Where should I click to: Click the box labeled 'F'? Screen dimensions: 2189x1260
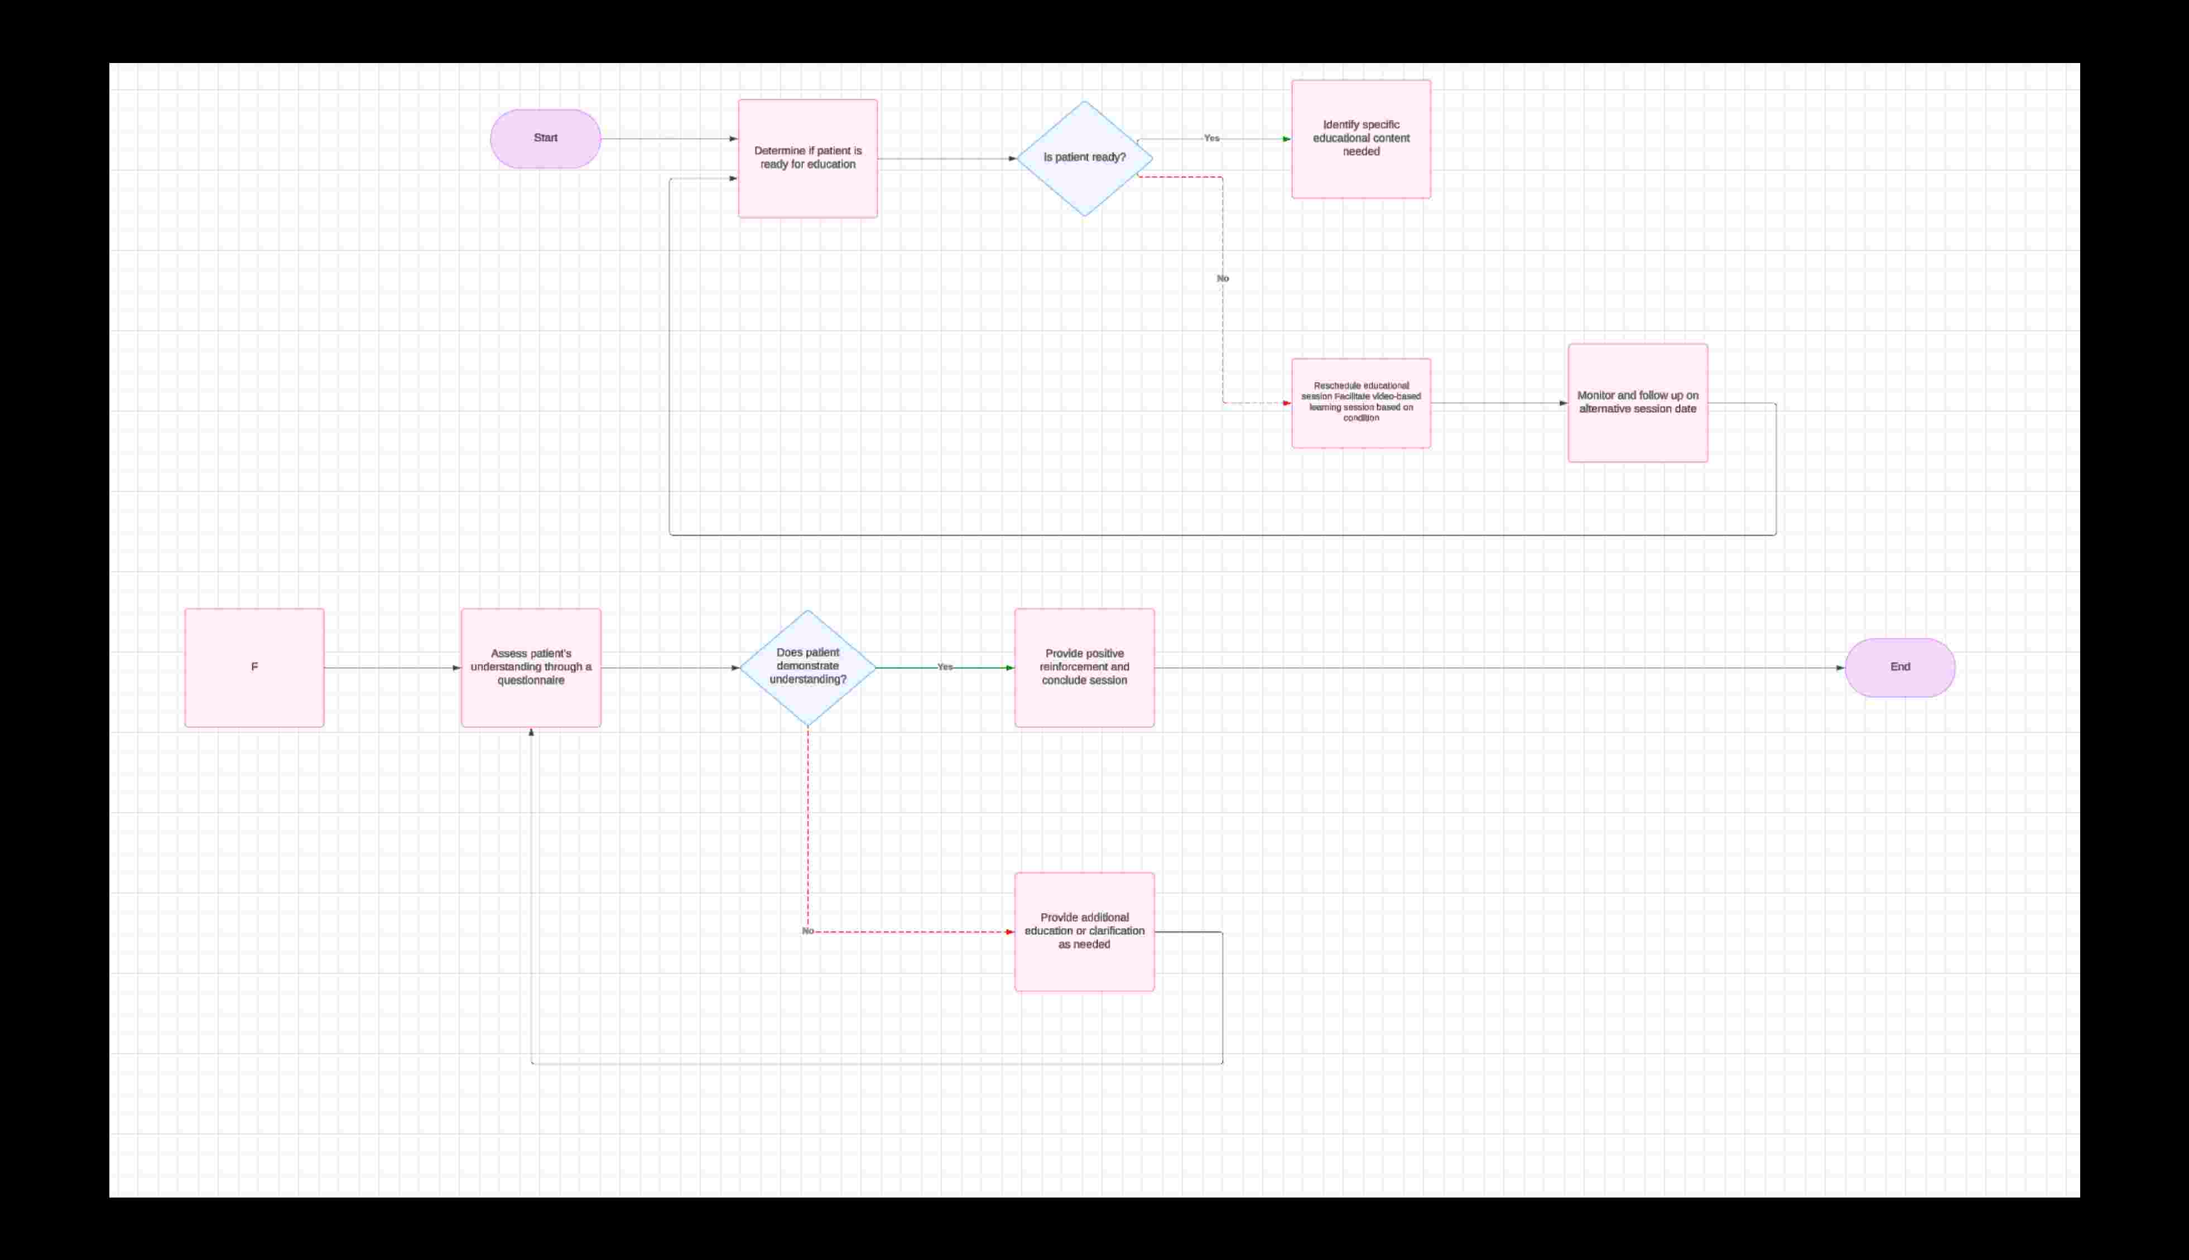254,667
